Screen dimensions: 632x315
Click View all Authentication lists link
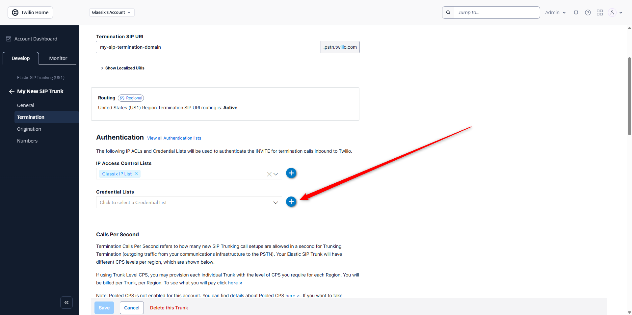click(174, 138)
